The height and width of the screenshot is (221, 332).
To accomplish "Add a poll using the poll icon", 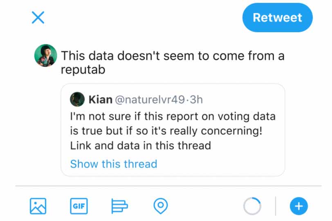I will point(120,206).
